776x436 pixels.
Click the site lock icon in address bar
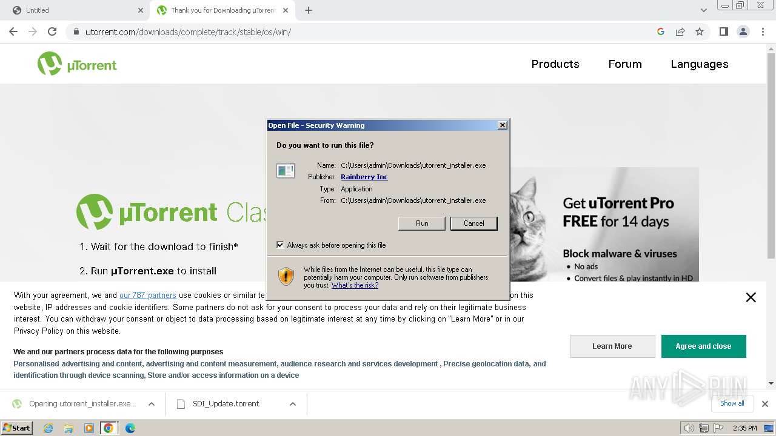[76, 31]
